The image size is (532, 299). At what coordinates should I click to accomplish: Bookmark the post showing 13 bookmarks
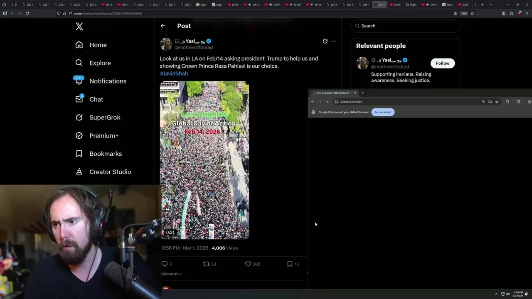pyautogui.click(x=293, y=264)
